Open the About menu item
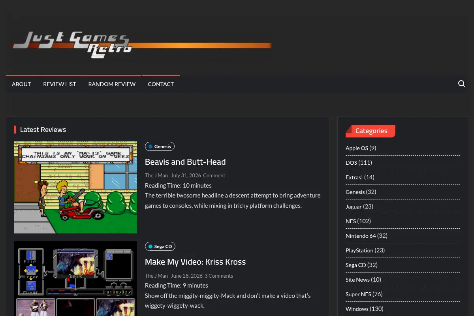The image size is (474, 316). (21, 84)
